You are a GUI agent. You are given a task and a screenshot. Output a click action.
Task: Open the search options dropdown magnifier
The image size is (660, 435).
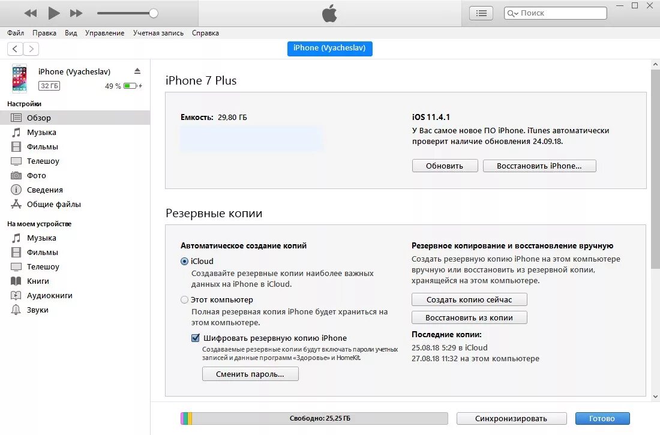click(512, 13)
